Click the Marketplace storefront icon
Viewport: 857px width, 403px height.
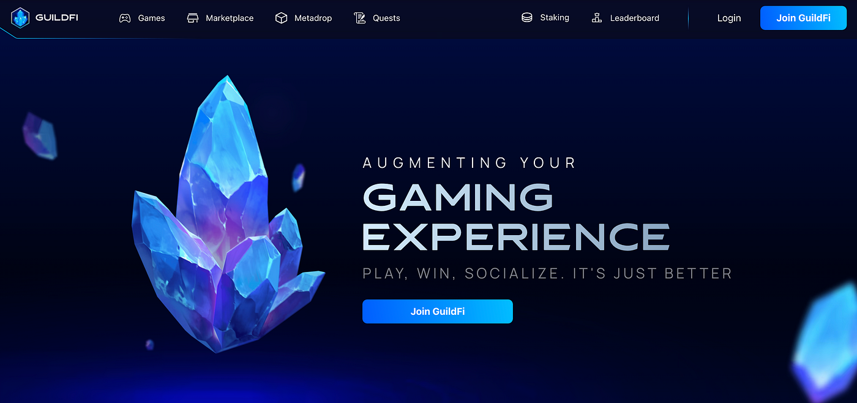(193, 18)
